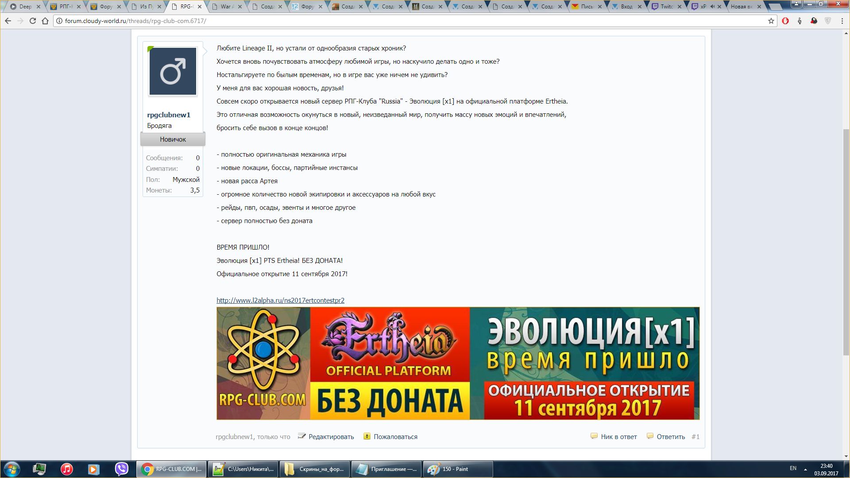Open the EN language indicator in tray
The height and width of the screenshot is (478, 850).
tap(793, 468)
